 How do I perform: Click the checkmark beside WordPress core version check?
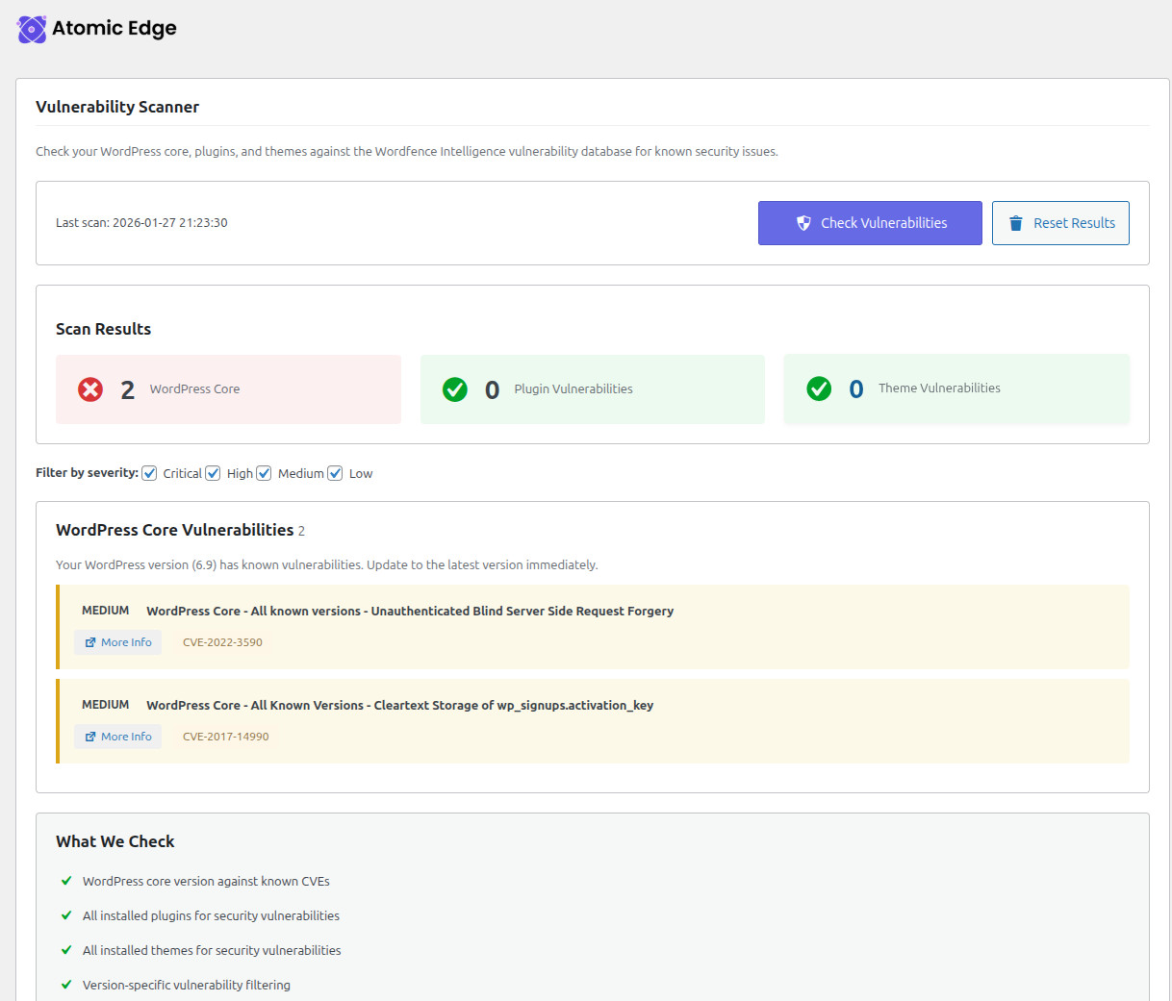click(x=65, y=881)
